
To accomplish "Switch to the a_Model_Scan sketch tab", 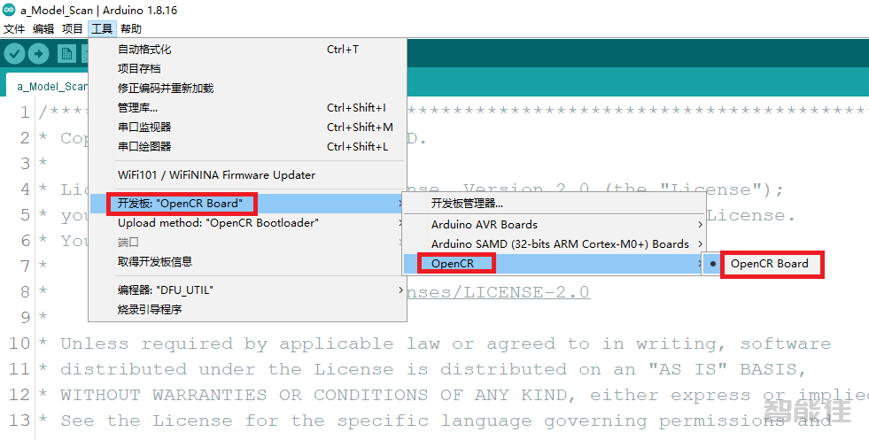I will (52, 87).
